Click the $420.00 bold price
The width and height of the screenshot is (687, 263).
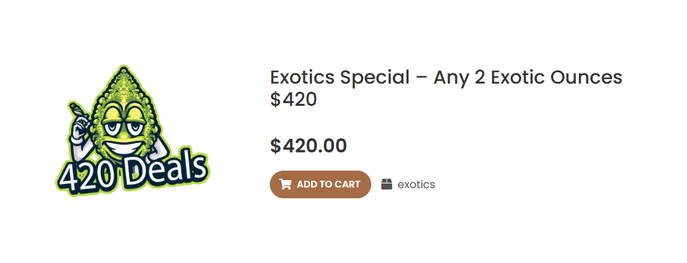tap(308, 146)
